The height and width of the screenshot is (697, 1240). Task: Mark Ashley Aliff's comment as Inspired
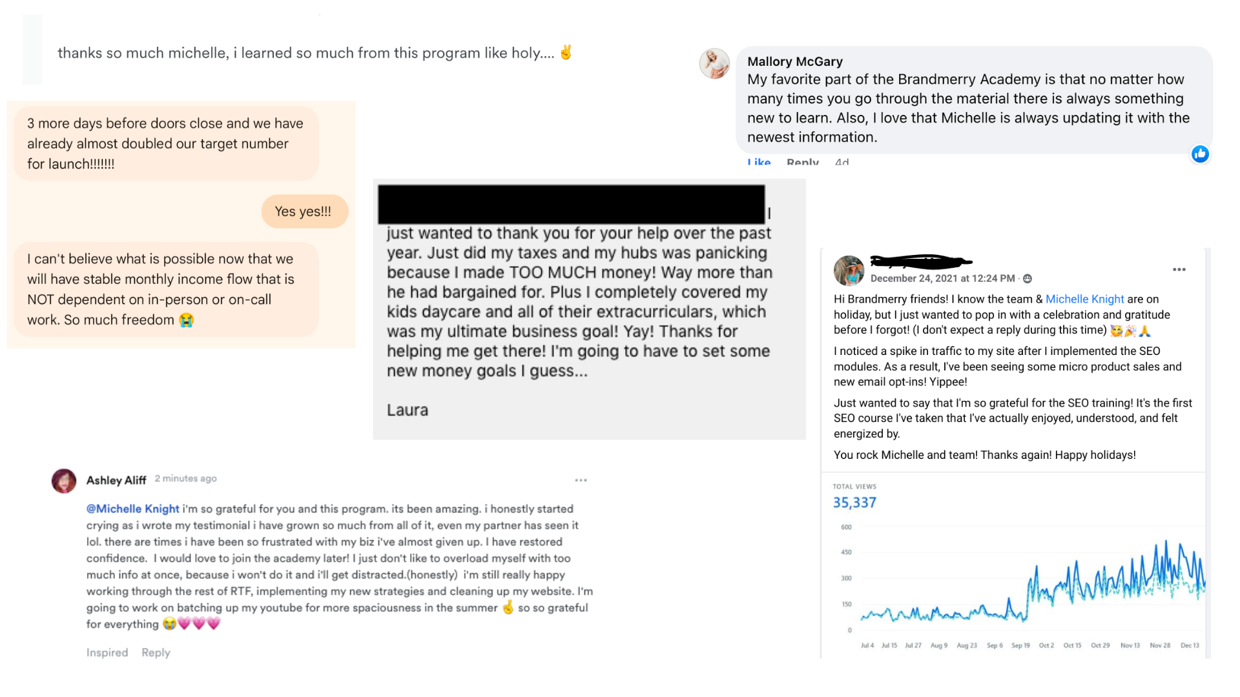coord(107,652)
